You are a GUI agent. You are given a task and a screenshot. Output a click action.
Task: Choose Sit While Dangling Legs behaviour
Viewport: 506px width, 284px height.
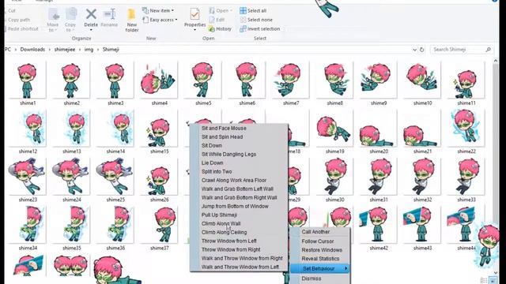point(228,155)
